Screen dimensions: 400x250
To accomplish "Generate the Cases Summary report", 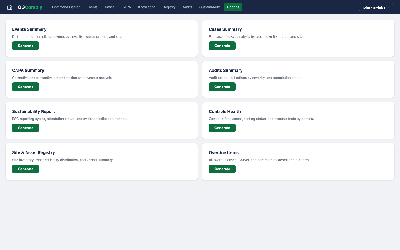I will 222,46.
